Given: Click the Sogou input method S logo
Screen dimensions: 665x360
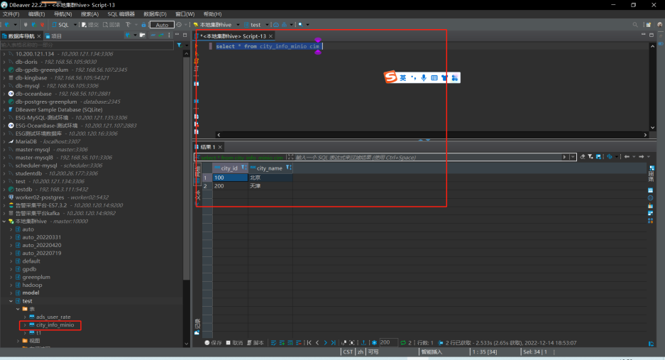Looking at the screenshot, I should click(x=390, y=77).
